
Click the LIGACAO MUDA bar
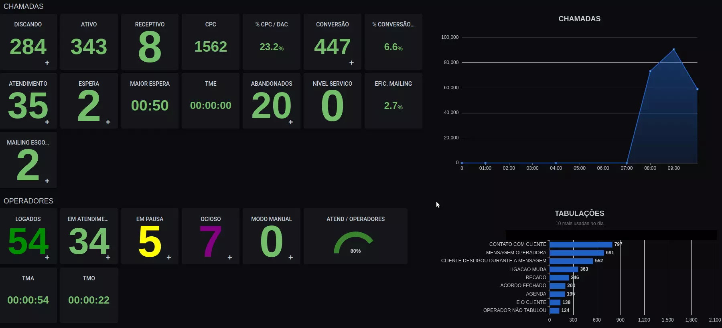pyautogui.click(x=564, y=269)
